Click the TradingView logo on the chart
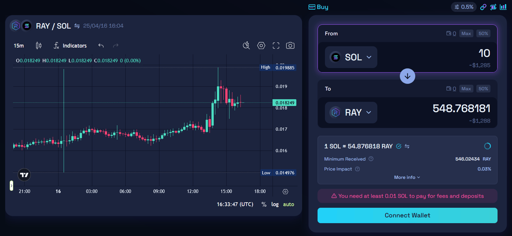Image resolution: width=512 pixels, height=236 pixels. click(x=24, y=175)
